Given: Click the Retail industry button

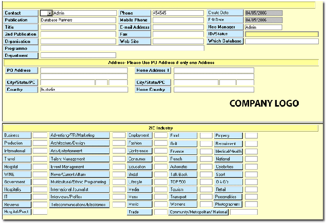Looking at the screenshot, I should pyautogui.click(x=229, y=190).
